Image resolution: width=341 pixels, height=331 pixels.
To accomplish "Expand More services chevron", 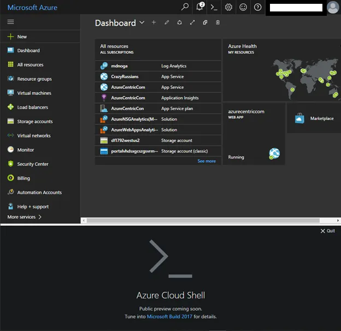I will [x=40, y=217].
